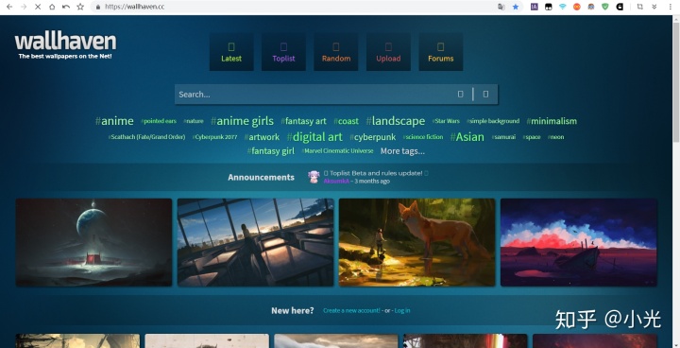Select the #pointed ears tag
The image size is (680, 348).
pyautogui.click(x=159, y=121)
